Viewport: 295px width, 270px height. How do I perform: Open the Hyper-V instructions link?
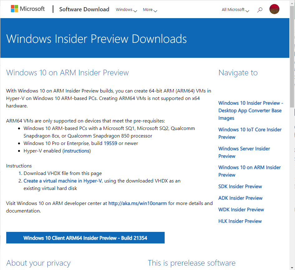[x=77, y=151]
